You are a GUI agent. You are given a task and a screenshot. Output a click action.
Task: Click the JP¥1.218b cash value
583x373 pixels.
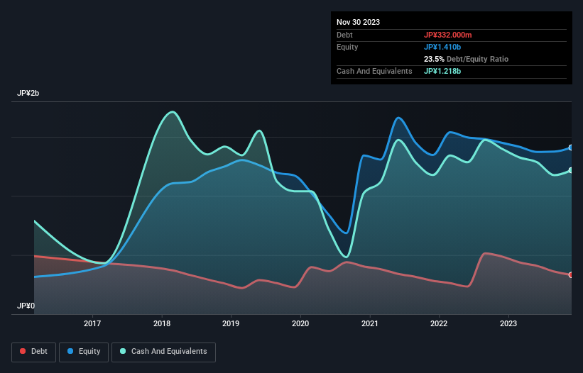coord(442,71)
